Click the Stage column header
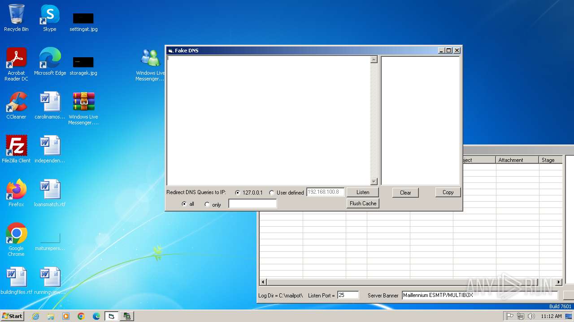This screenshot has height=322, width=574. (x=551, y=160)
